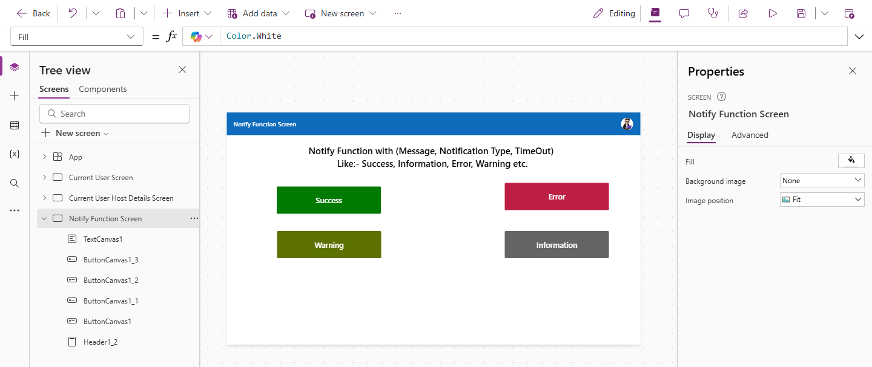Open the sidebar more options ellipsis
Screen dimensions: 872x367
[x=15, y=210]
